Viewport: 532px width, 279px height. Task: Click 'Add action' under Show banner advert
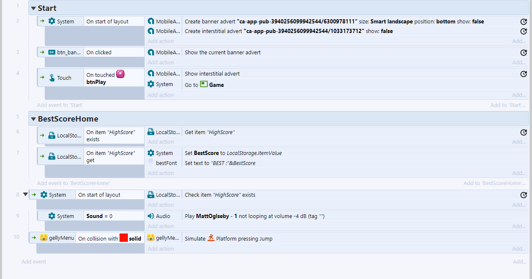coord(160,62)
